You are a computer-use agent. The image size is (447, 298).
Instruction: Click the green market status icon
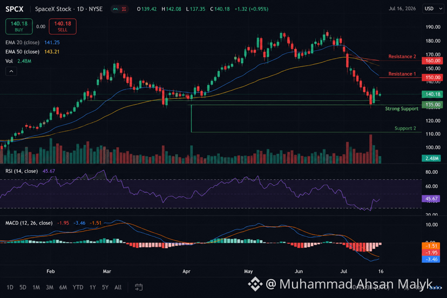(x=116, y=9)
